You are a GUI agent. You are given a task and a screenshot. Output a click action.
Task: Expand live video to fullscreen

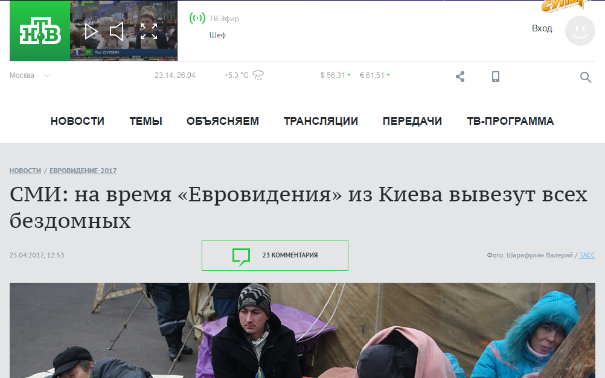(x=149, y=31)
